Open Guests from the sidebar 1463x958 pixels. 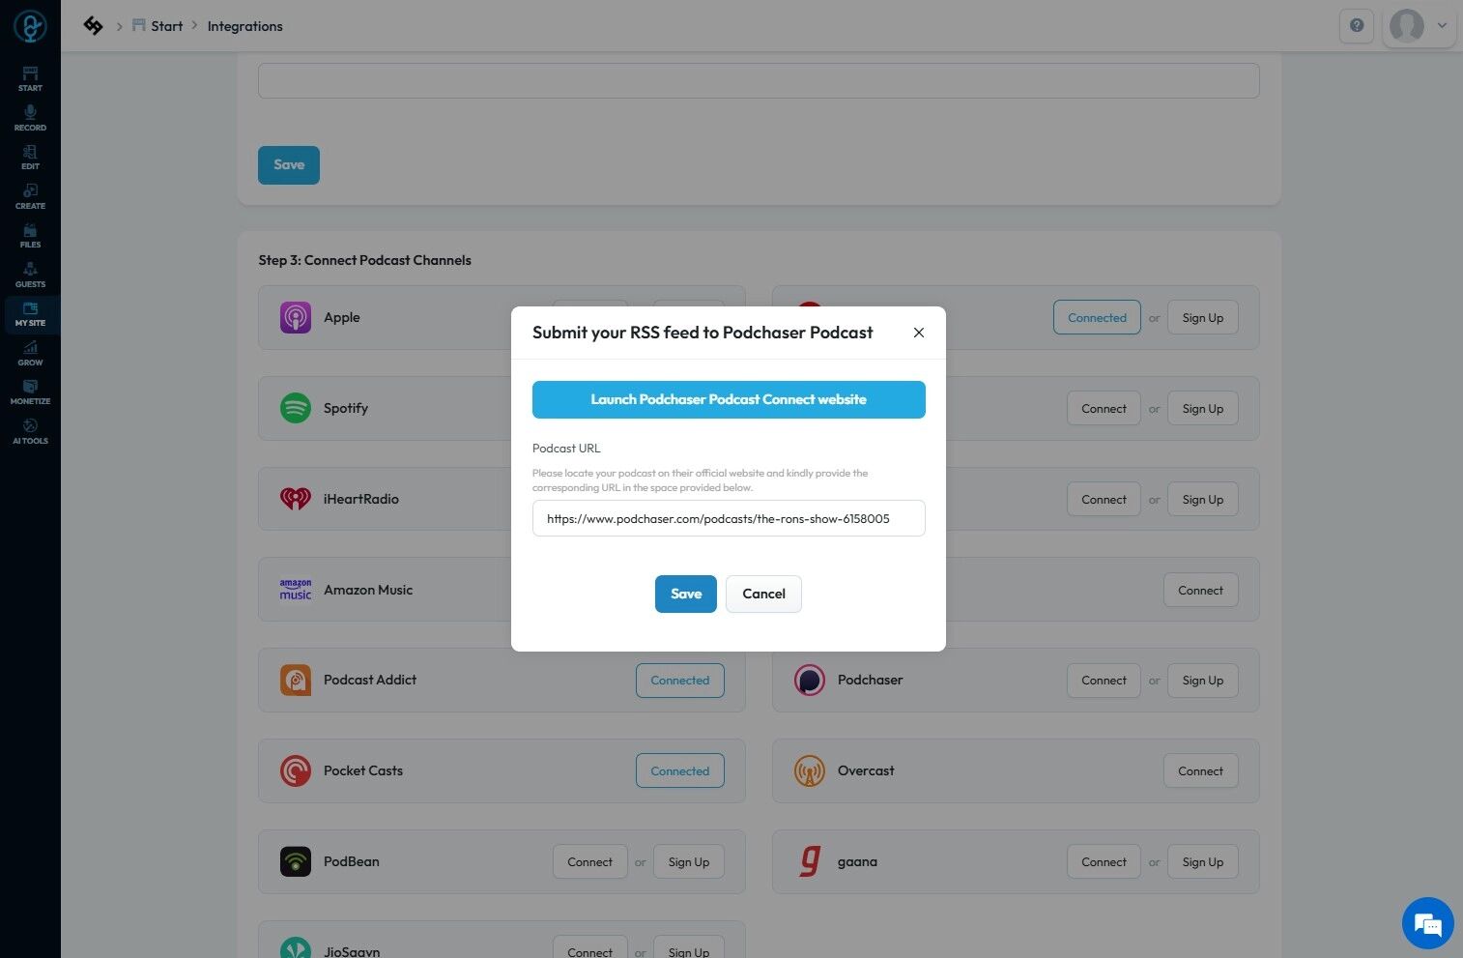point(30,275)
